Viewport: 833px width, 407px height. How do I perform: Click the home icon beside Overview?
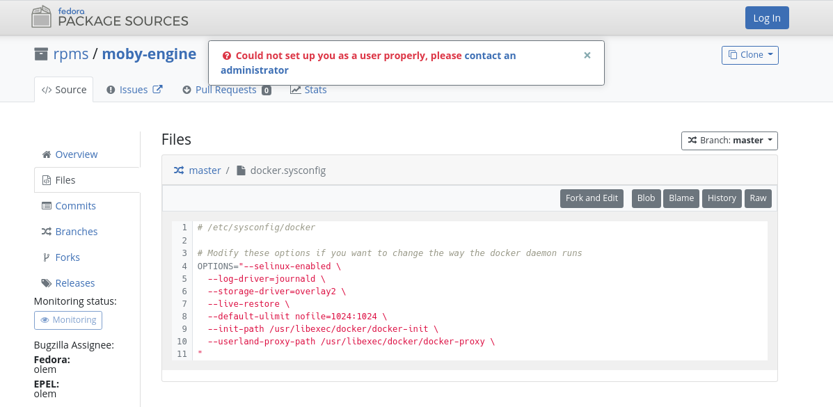click(47, 154)
